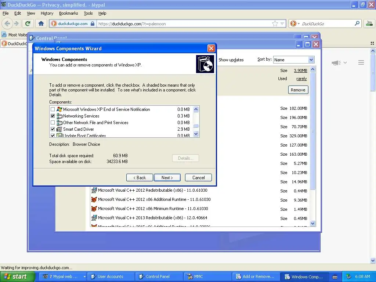The image size is (376, 282).
Task: Click the Back button in the wizard
Action: 140,178
